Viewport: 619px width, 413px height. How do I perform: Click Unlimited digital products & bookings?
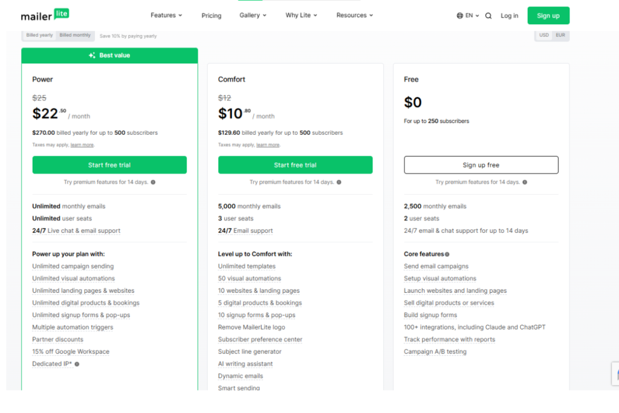(86, 303)
